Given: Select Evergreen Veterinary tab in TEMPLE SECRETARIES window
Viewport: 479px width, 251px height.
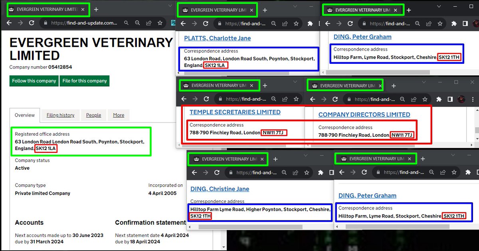Looking at the screenshot, I should [219, 85].
